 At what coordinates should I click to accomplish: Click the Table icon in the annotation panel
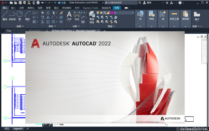pyautogui.click(x=83, y=22)
